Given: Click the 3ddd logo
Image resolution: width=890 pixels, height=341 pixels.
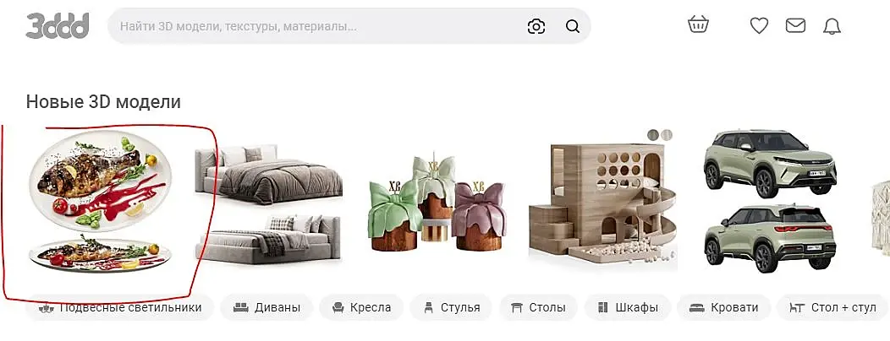Looking at the screenshot, I should click(58, 25).
